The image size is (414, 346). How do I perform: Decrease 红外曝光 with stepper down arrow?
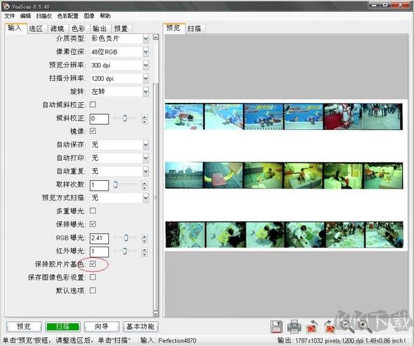(x=144, y=253)
